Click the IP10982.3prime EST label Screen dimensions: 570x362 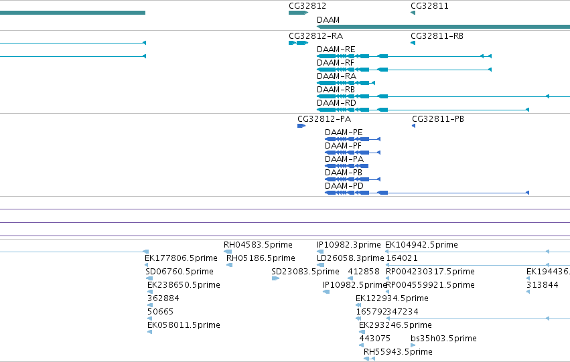point(348,245)
